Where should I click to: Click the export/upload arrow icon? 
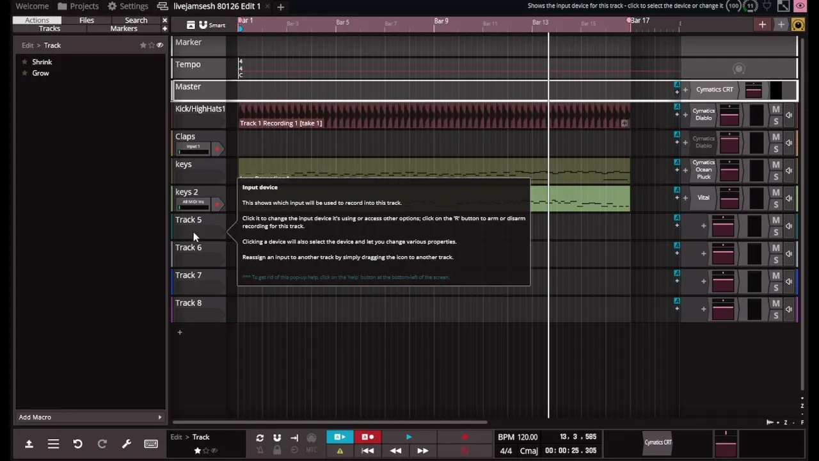click(29, 444)
